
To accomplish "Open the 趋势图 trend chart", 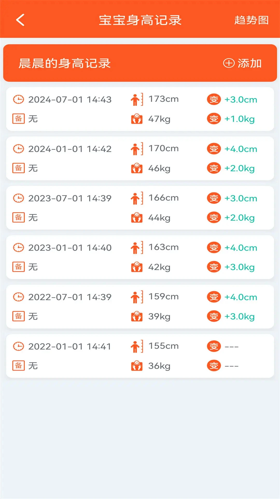I will point(251,20).
